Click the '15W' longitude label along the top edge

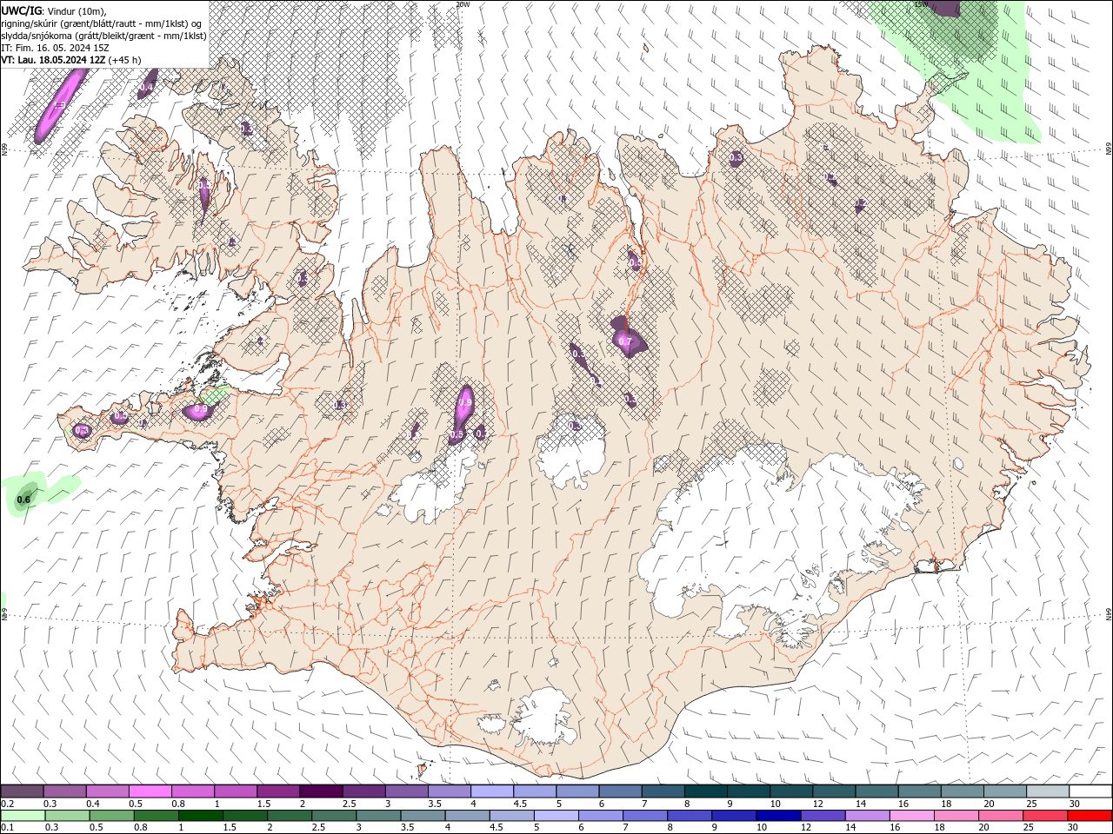coord(921,4)
